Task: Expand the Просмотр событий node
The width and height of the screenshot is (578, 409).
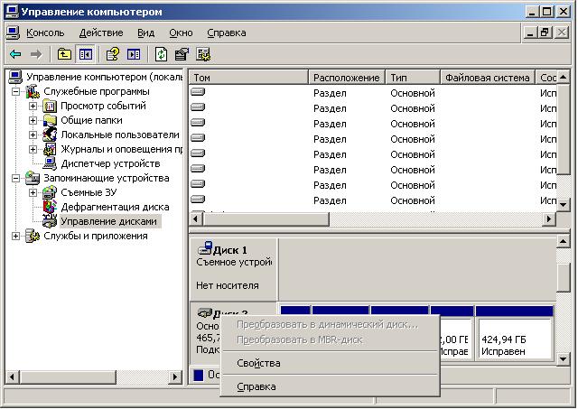Action: [33, 106]
